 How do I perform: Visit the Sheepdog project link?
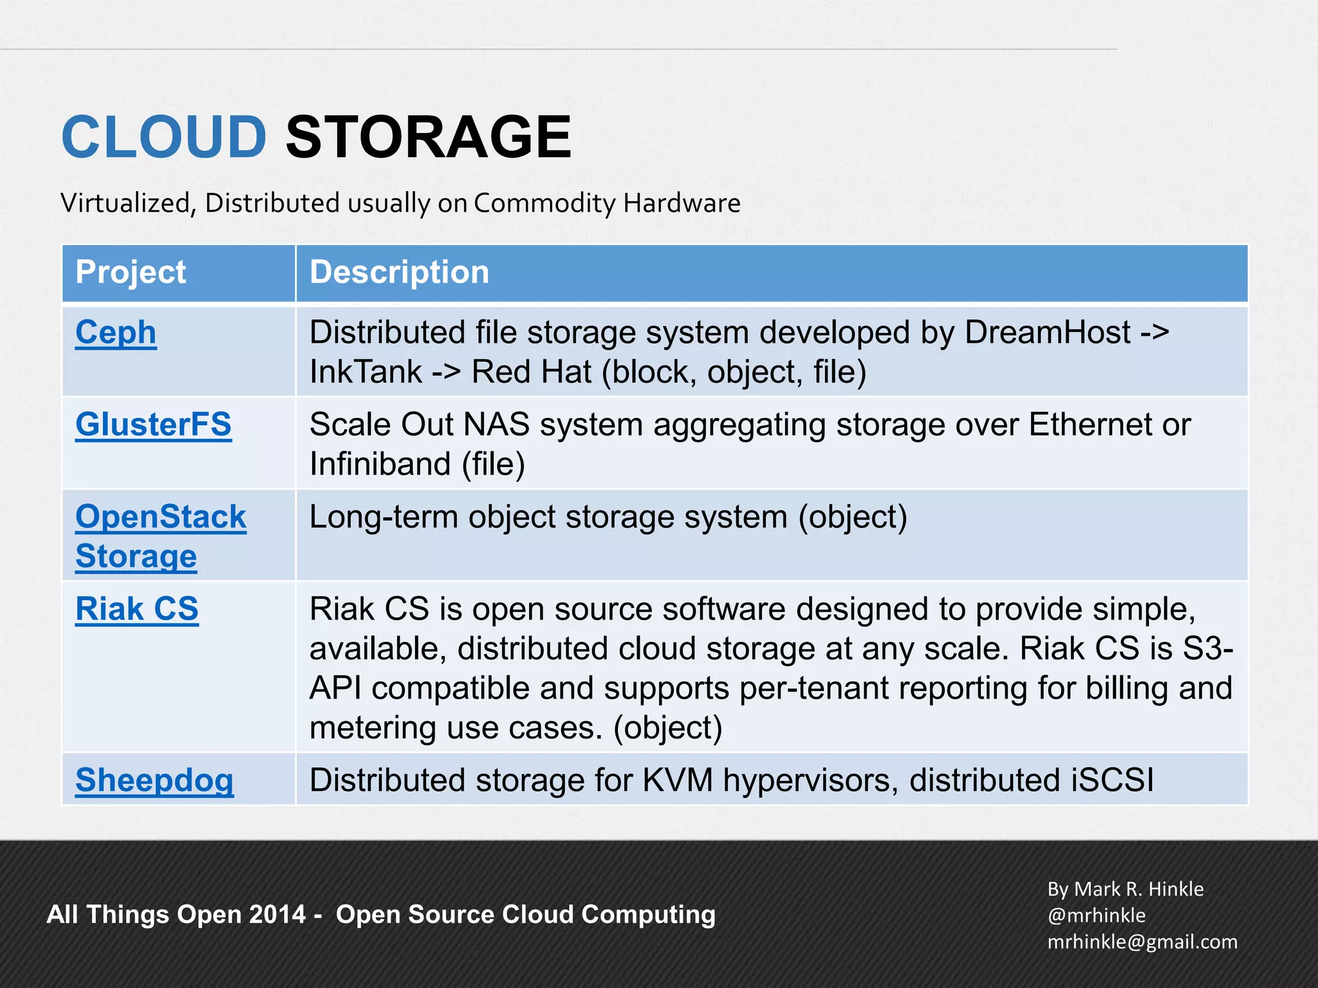(154, 781)
